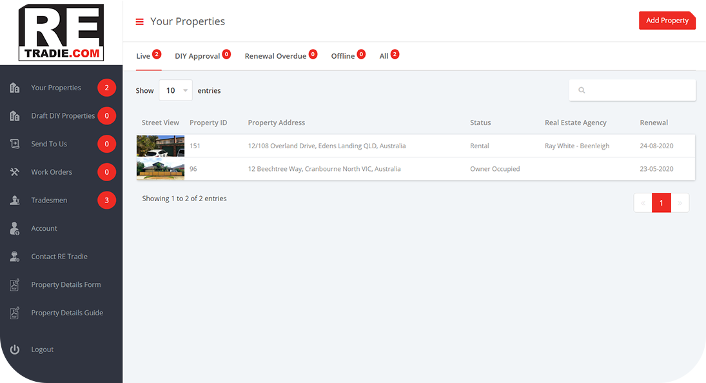
Task: Click the Property Details Guide document icon
Action: 15,313
